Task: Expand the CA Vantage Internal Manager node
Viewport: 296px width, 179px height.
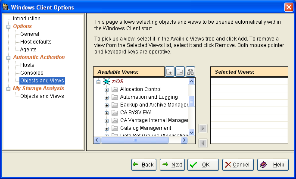Action: (106, 121)
